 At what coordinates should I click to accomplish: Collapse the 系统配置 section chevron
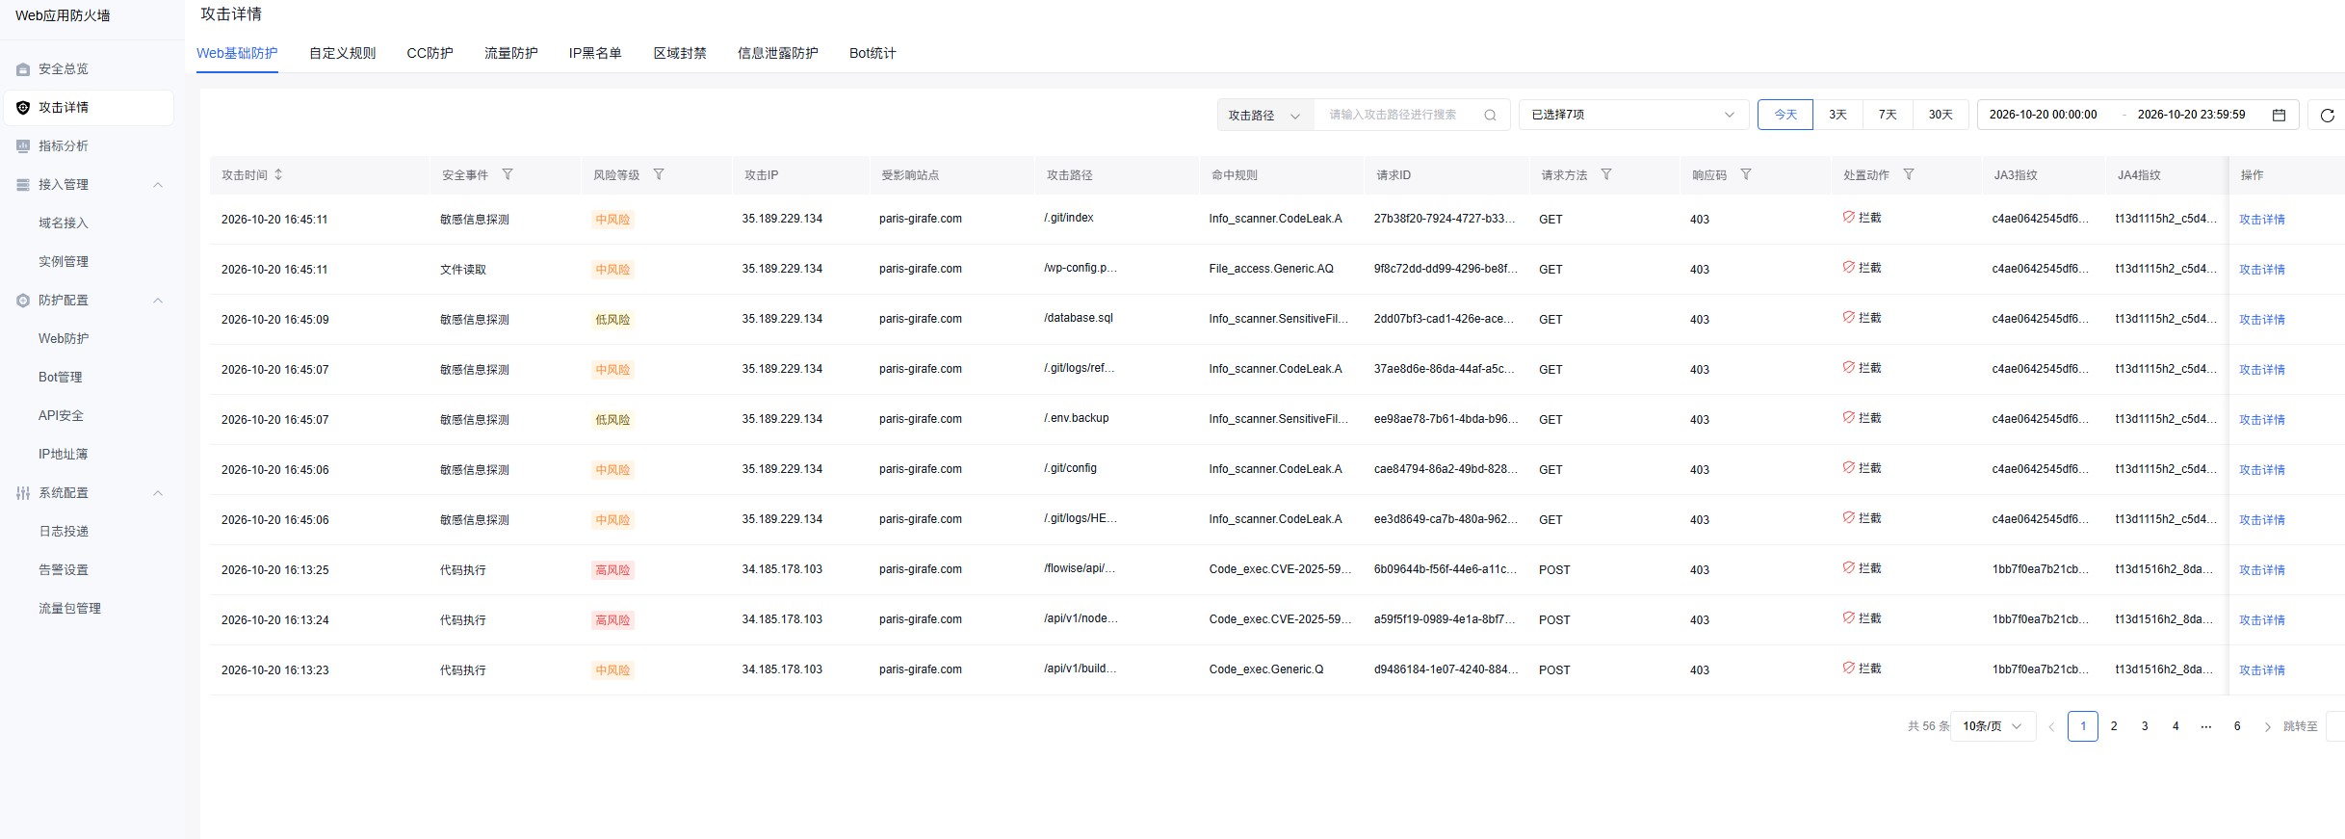(x=158, y=493)
